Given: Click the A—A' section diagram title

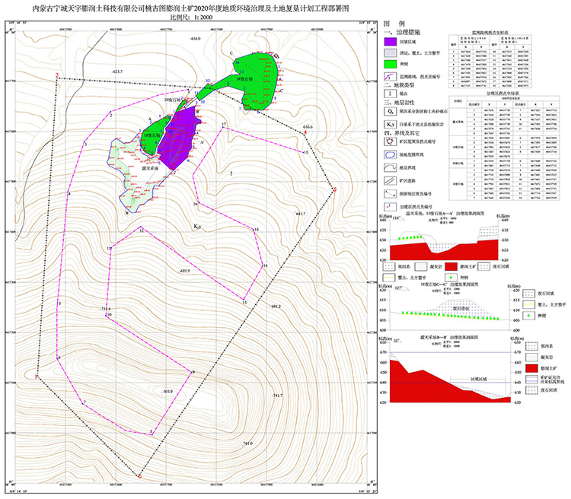Looking at the screenshot, I should click(445, 214).
